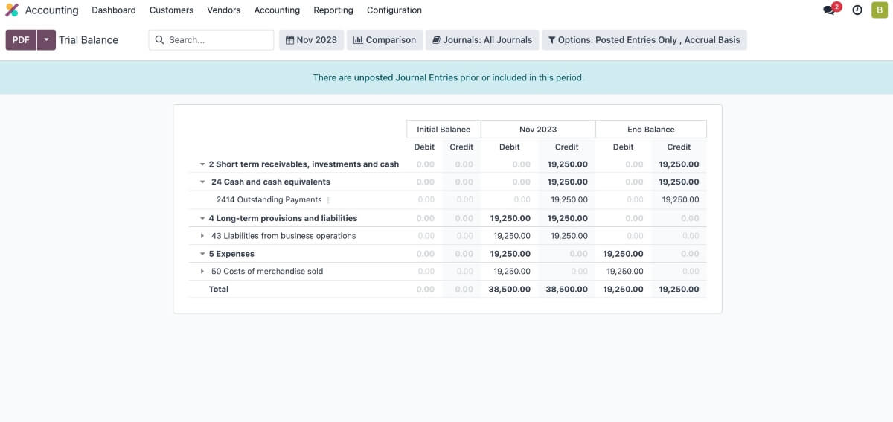Expand 43 Liabilities from business operations
This screenshot has height=422, width=893.
pos(202,236)
